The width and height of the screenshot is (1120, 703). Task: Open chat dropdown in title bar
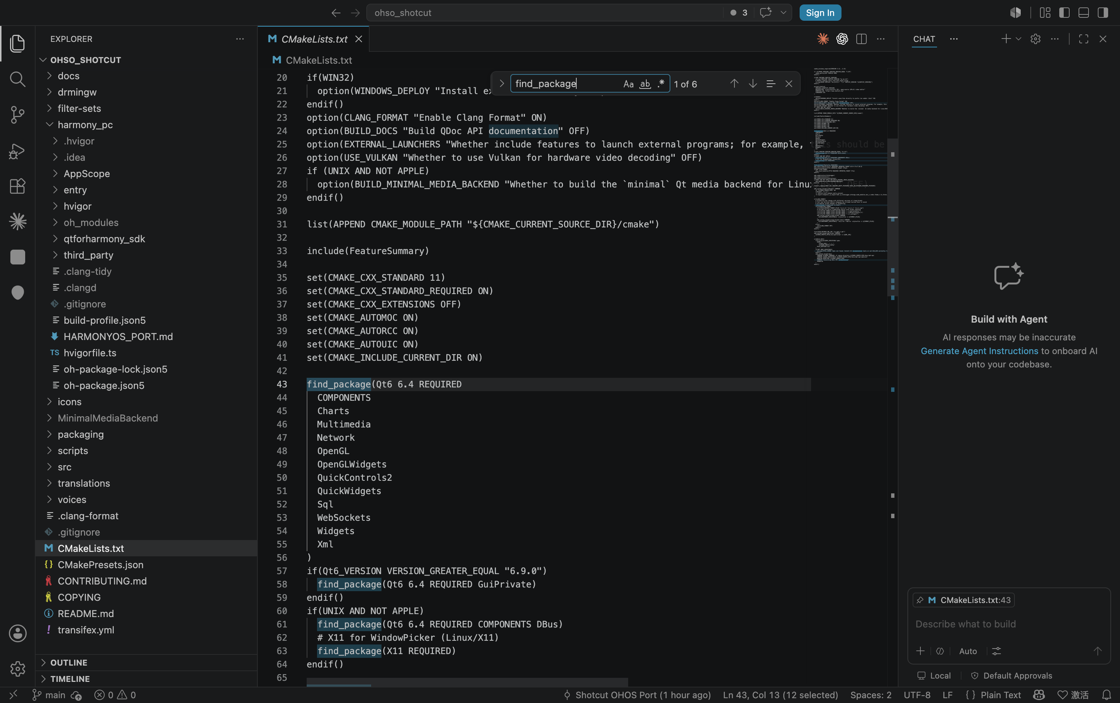coord(783,13)
